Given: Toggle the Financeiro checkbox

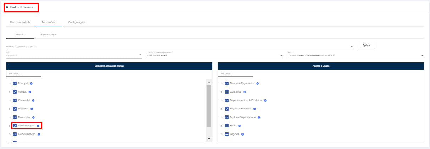Looking at the screenshot, I should click(x=15, y=117).
